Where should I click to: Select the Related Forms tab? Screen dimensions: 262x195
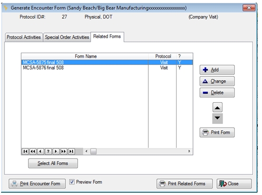click(x=107, y=36)
